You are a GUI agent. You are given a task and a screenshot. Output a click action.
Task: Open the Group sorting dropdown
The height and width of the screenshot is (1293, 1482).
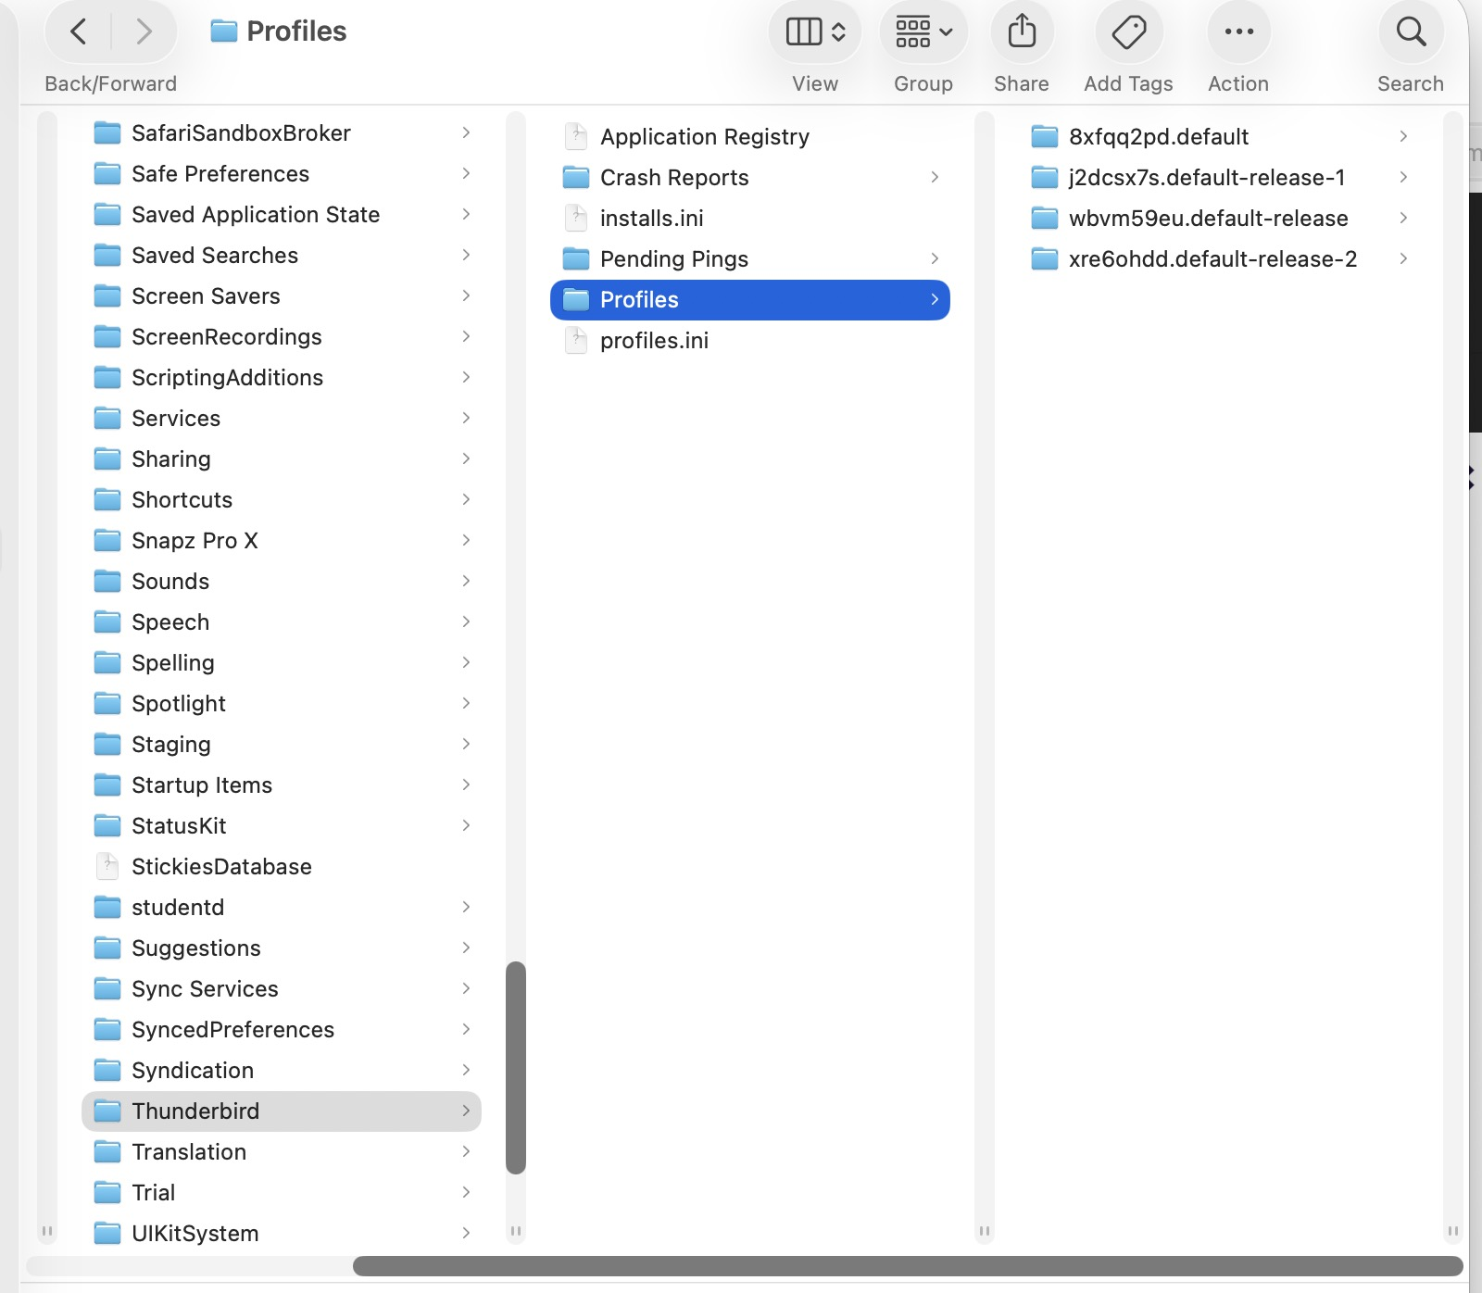[923, 32]
